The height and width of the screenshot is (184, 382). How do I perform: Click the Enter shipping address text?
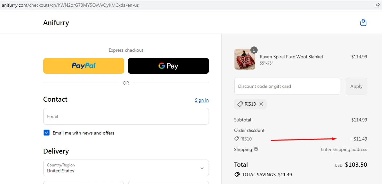[x=344, y=149]
